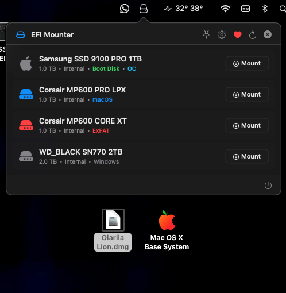
Task: Select the Olarila Lion.dmg desktop file
Action: [x=113, y=220]
